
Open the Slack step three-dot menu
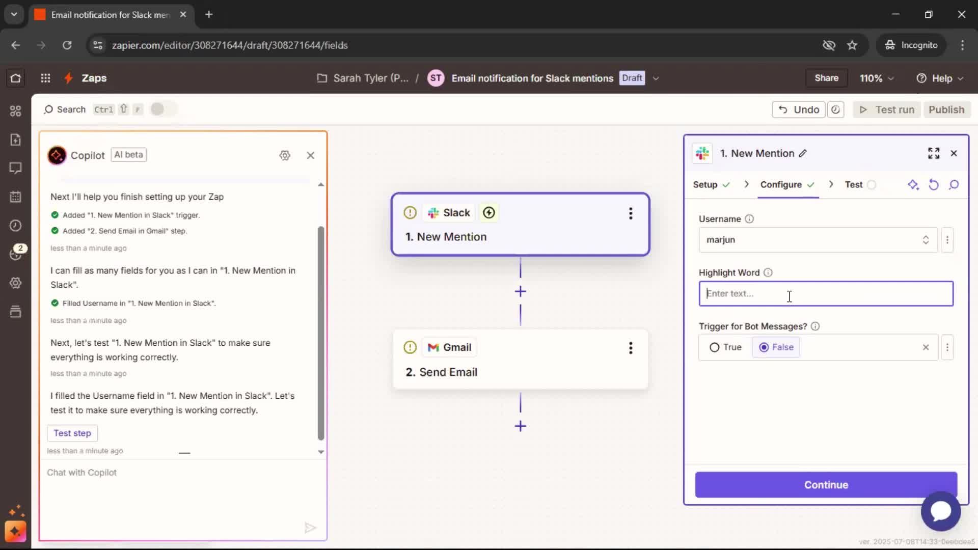point(631,213)
